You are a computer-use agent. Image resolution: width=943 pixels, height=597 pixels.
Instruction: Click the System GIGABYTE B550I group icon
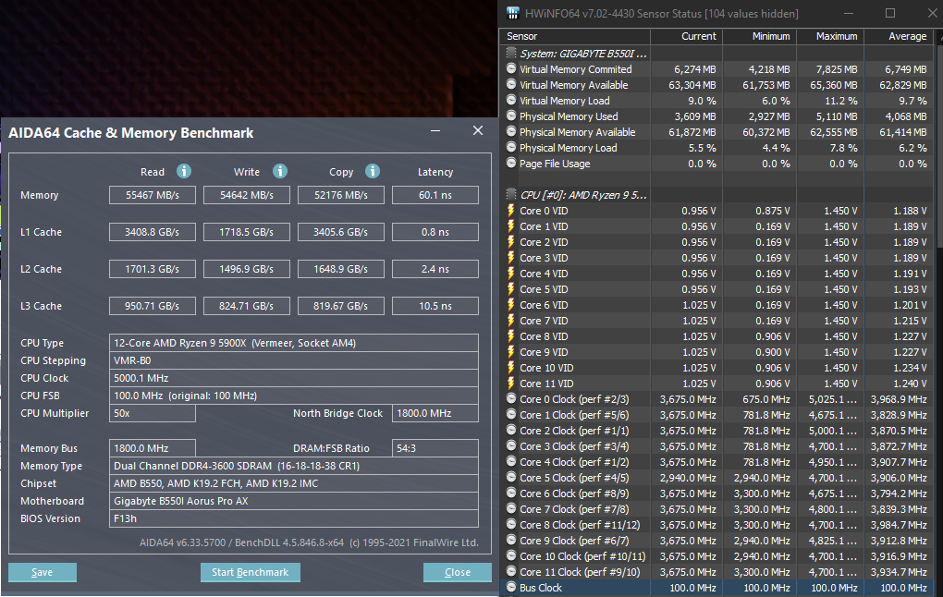click(511, 53)
